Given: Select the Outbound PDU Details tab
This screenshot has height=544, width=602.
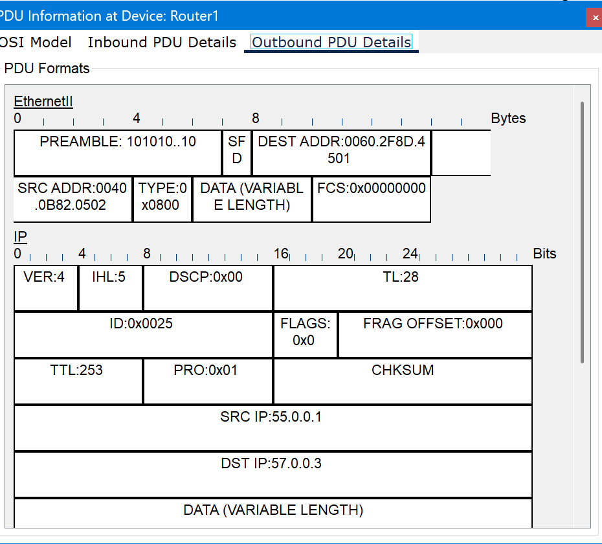Looking at the screenshot, I should pos(331,42).
